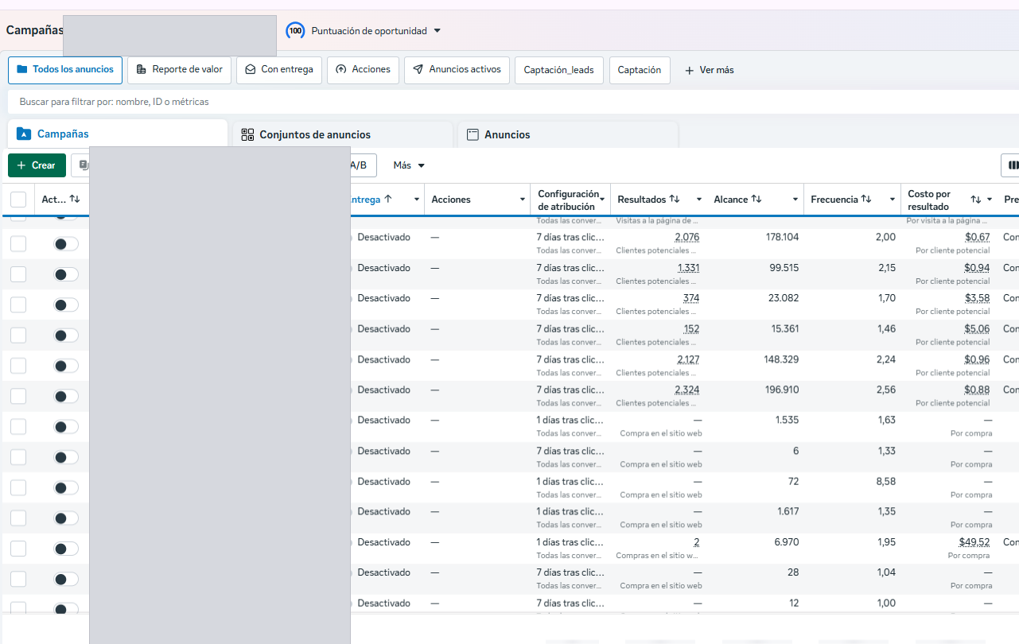Open the Frecuencia column options caret
The height and width of the screenshot is (644, 1019).
(893, 200)
